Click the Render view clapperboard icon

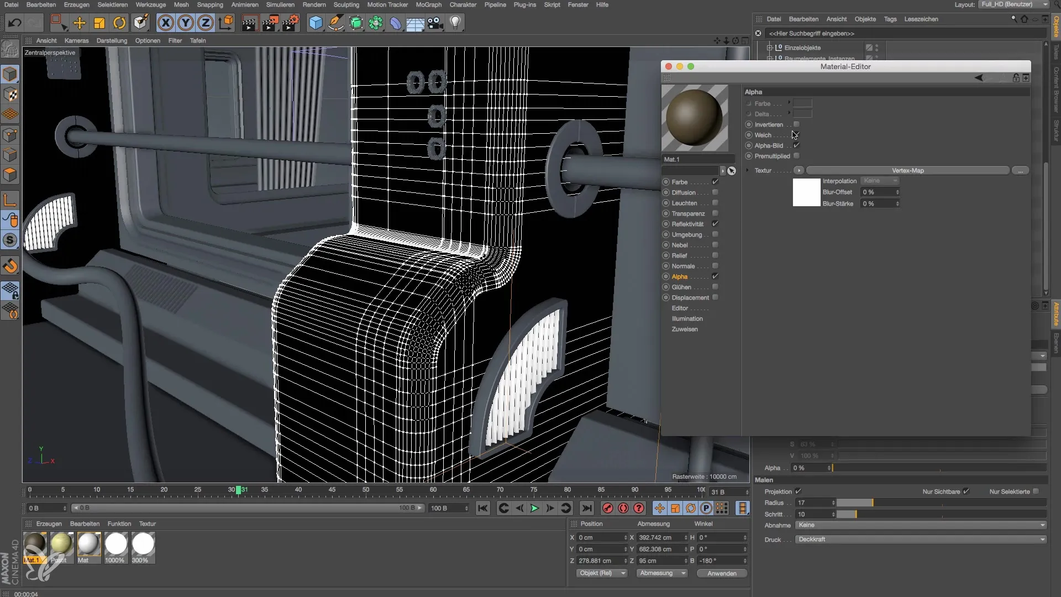(250, 23)
